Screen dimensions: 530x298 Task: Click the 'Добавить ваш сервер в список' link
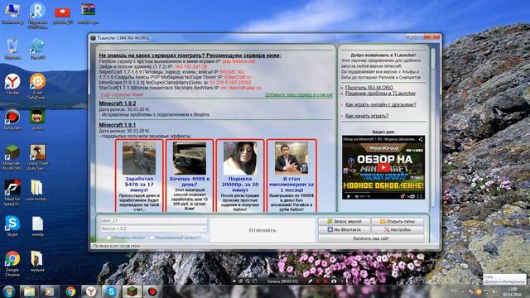pyautogui.click(x=299, y=95)
